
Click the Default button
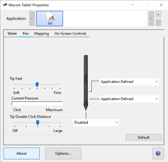tap(144, 138)
